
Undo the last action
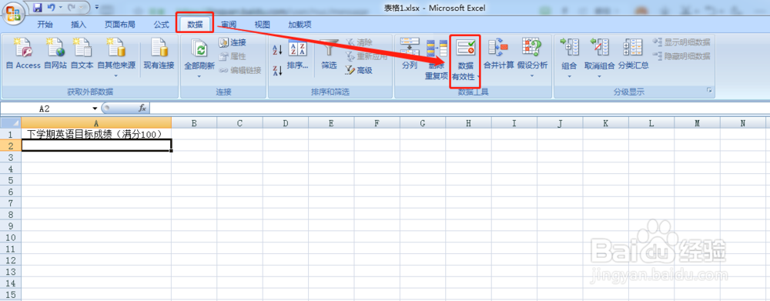(51, 8)
